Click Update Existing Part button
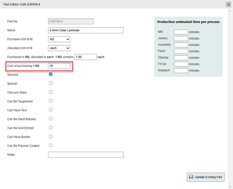This screenshot has height=189, width=233. (206, 177)
